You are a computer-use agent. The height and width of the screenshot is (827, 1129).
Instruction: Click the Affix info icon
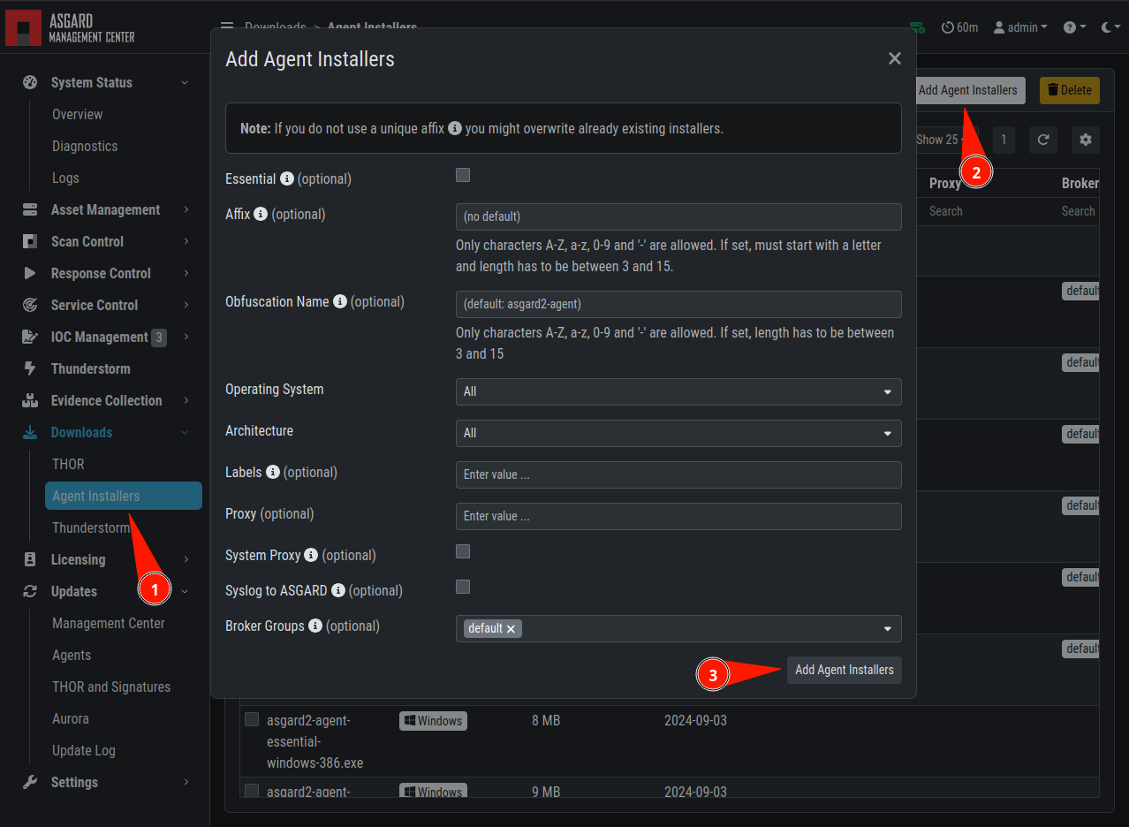pos(261,214)
